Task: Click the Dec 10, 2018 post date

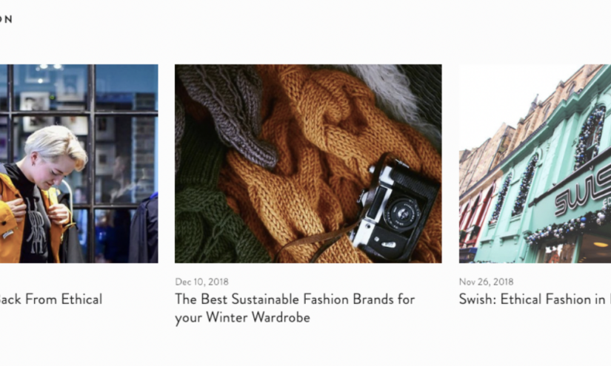Action: pyautogui.click(x=202, y=282)
